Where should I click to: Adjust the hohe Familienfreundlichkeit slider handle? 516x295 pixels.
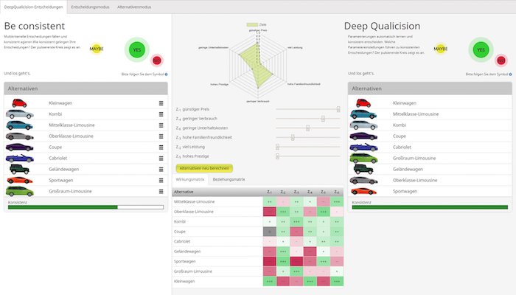coord(293,137)
